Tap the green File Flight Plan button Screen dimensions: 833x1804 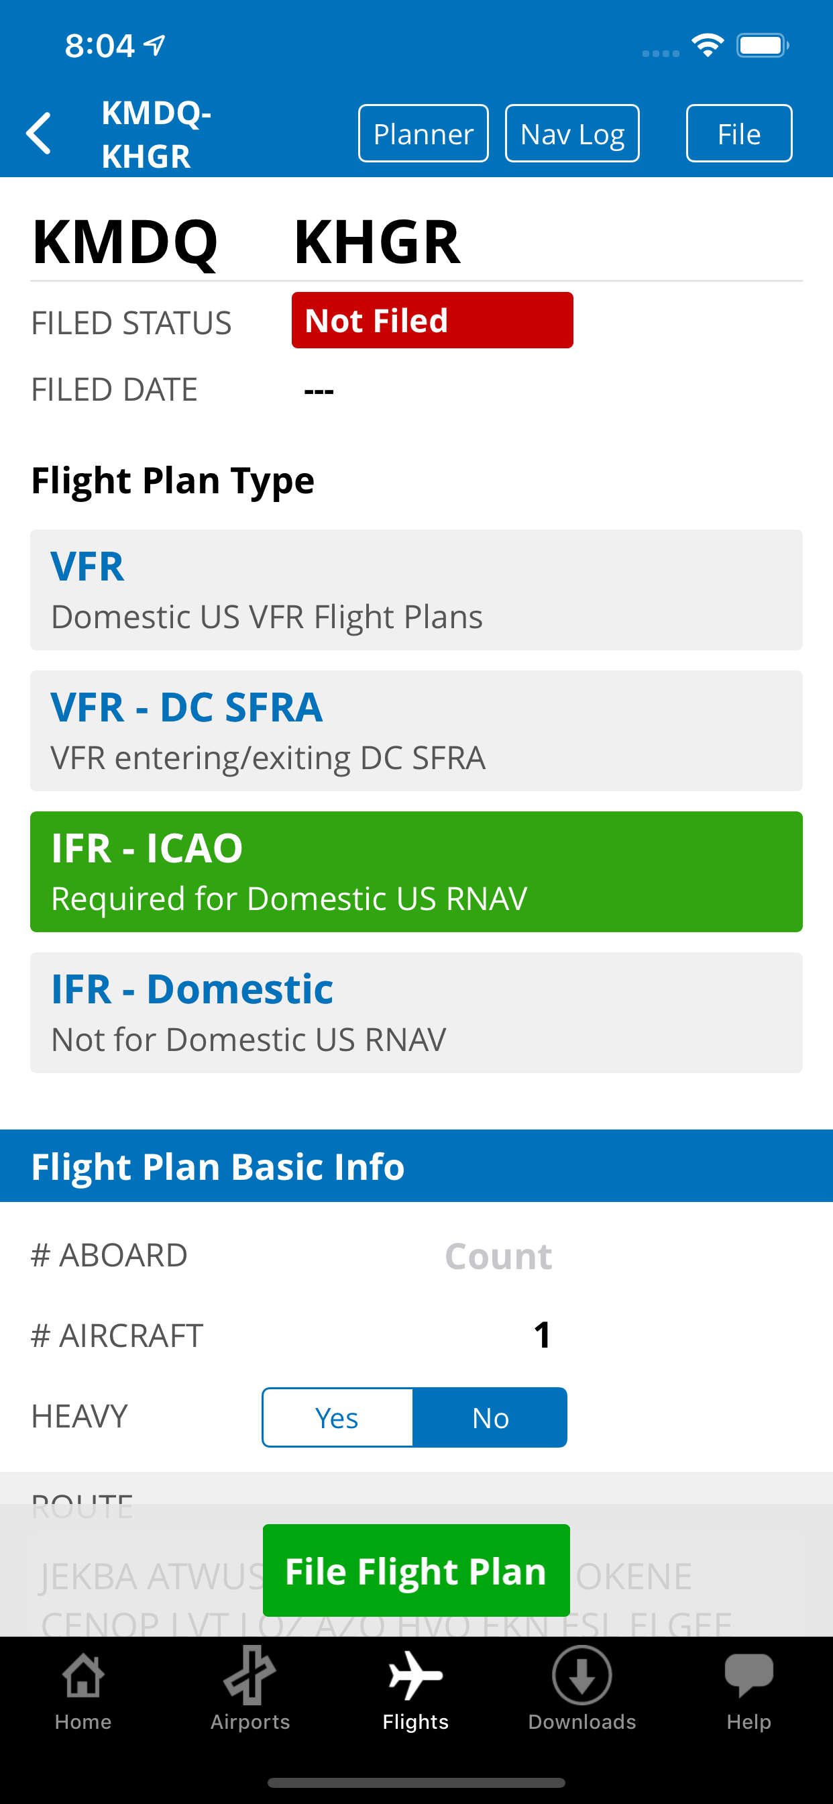[416, 1570]
